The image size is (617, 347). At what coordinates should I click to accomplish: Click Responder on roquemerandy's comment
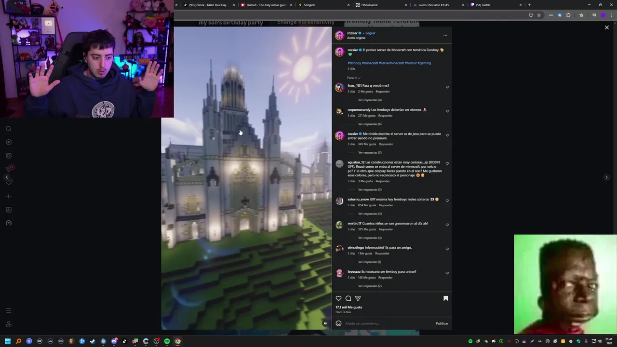click(385, 116)
